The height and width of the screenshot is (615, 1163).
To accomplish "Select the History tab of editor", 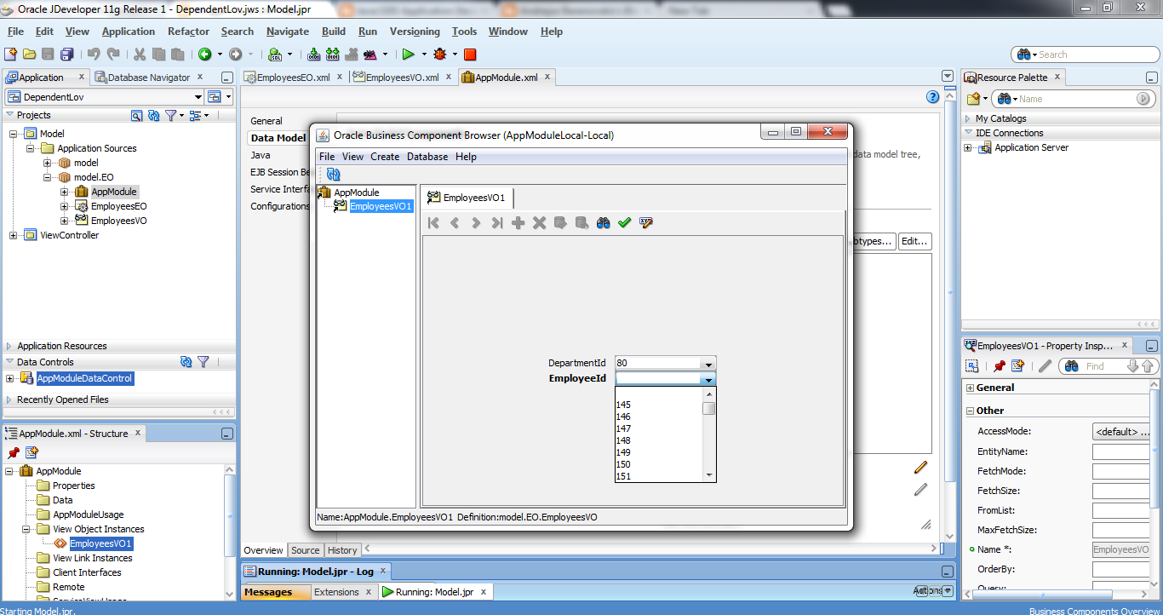I will [342, 550].
